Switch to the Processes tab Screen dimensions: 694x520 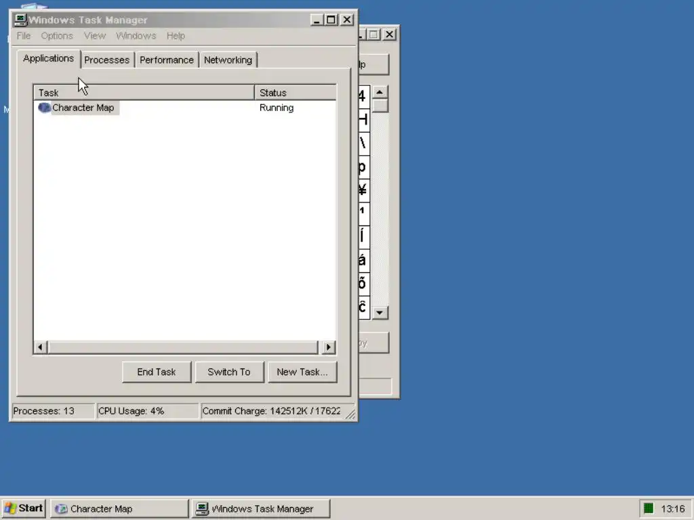pyautogui.click(x=106, y=60)
